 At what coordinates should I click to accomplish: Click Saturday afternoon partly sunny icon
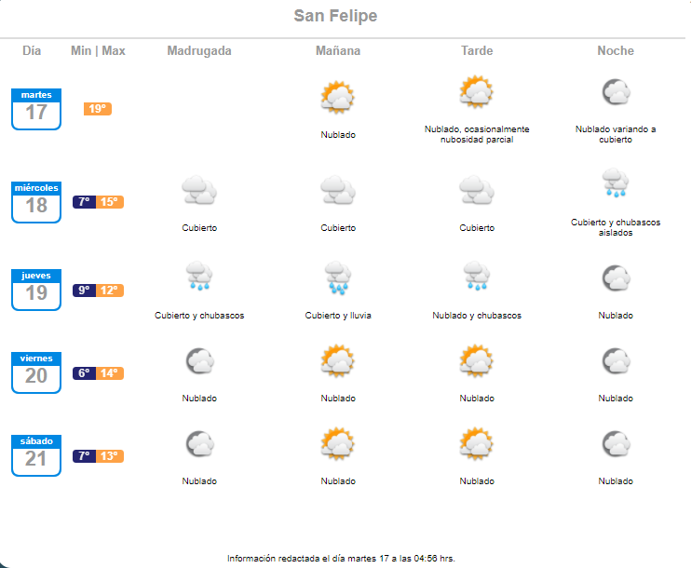pyautogui.click(x=476, y=444)
